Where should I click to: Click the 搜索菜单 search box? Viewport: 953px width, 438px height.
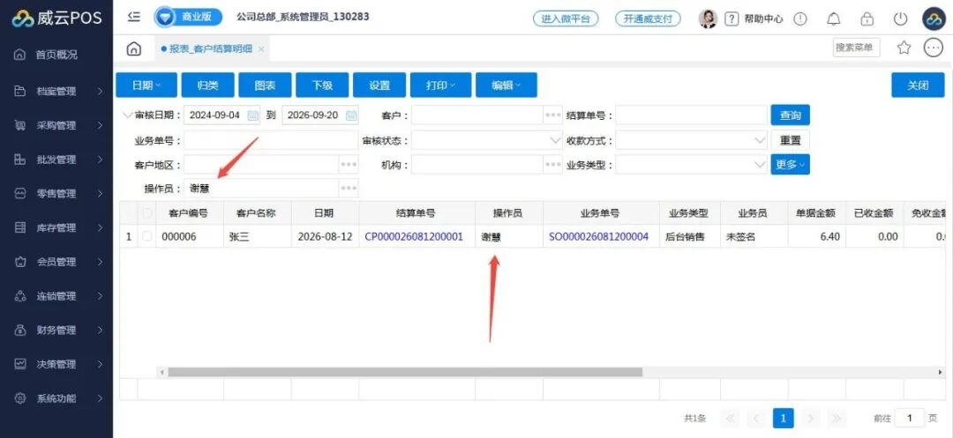[856, 48]
